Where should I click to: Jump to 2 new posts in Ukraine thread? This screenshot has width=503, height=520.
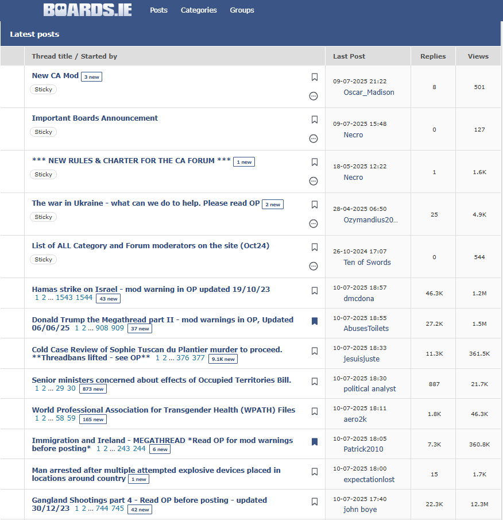273,205
